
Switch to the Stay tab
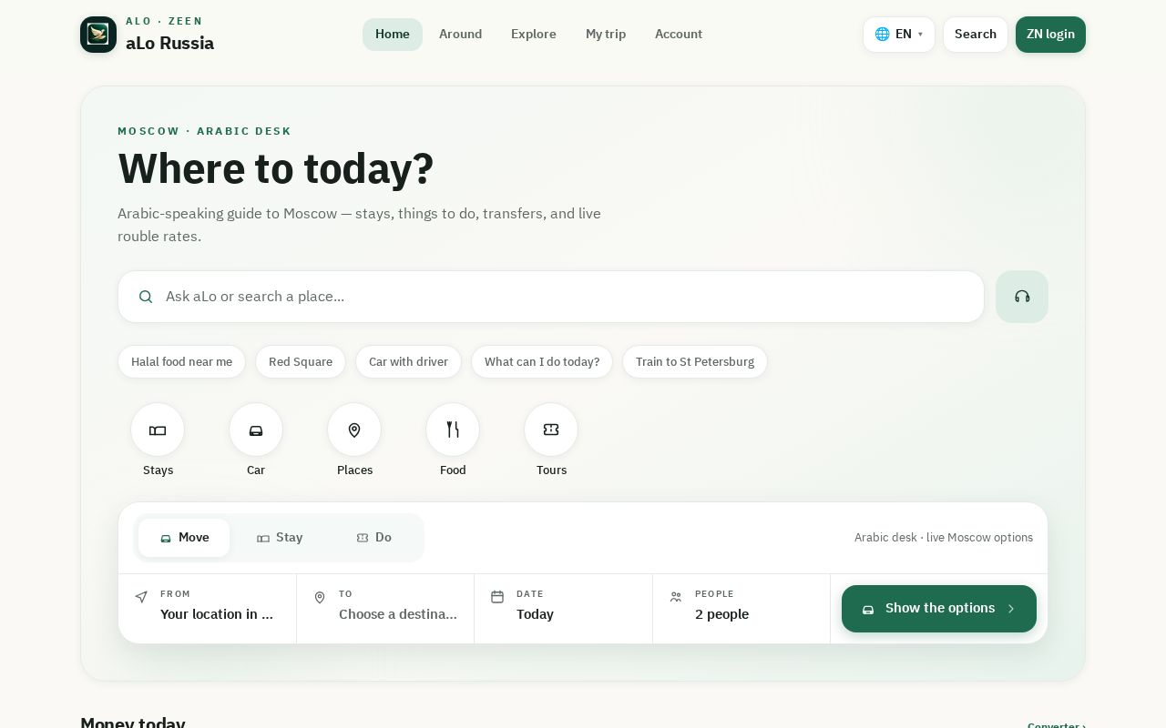pyautogui.click(x=280, y=538)
